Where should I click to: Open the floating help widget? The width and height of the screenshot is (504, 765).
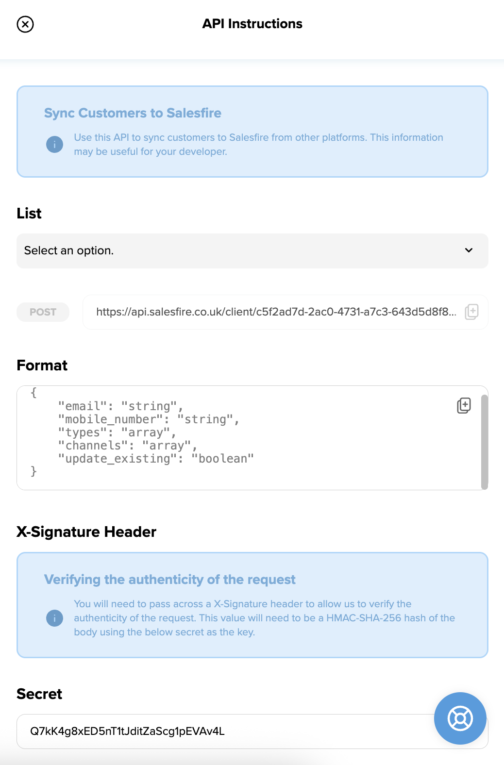pos(460,719)
